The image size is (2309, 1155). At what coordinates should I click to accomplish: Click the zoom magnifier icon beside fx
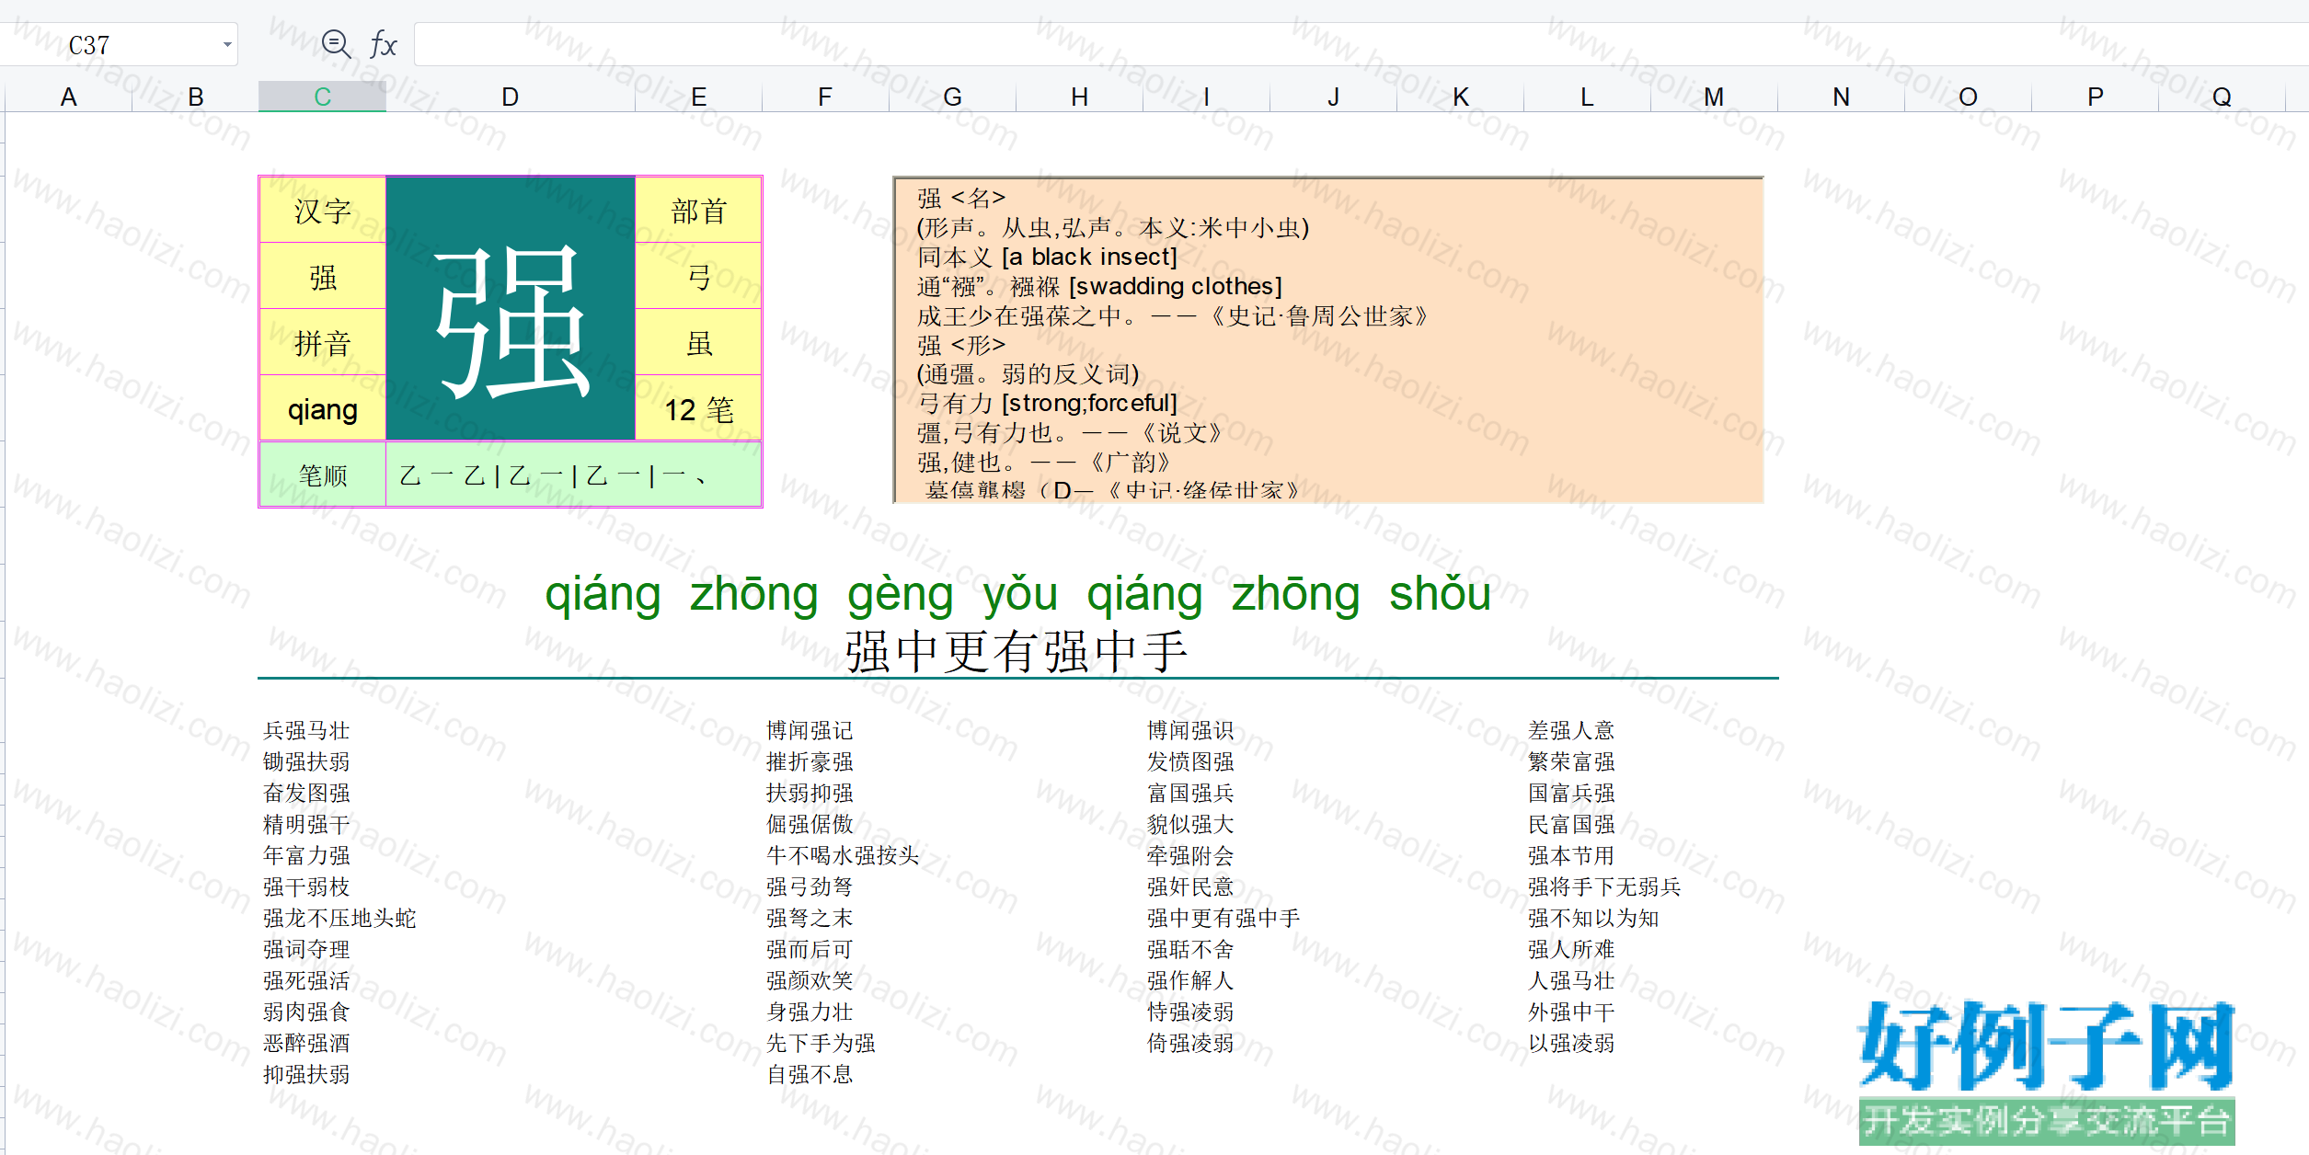336,44
